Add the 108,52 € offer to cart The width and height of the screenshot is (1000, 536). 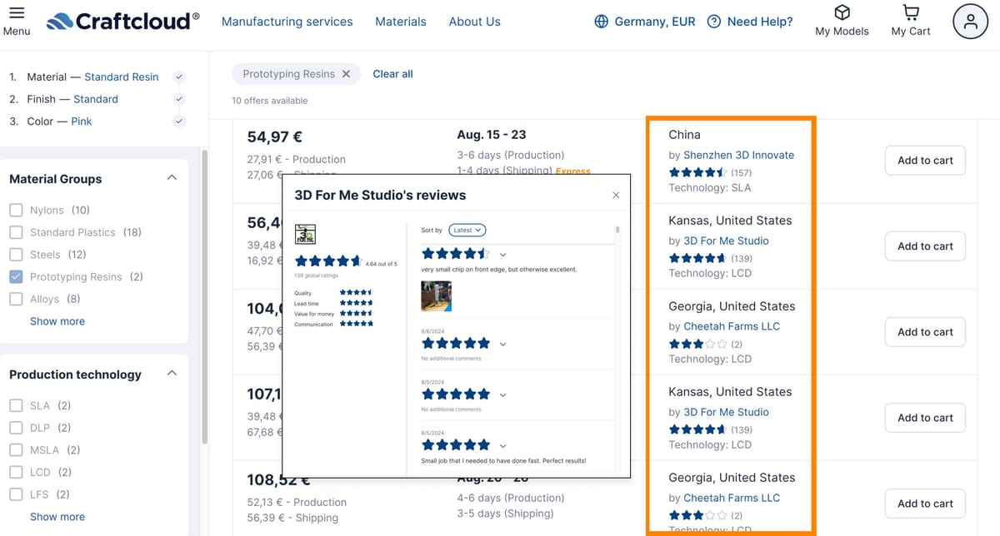(925, 504)
